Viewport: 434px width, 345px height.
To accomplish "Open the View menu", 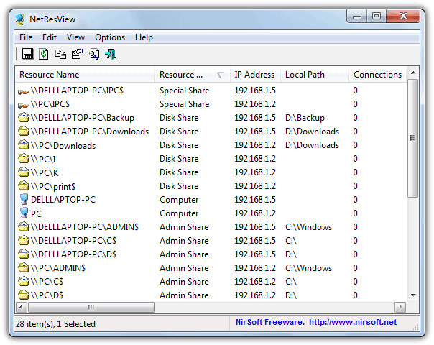I will coord(75,37).
